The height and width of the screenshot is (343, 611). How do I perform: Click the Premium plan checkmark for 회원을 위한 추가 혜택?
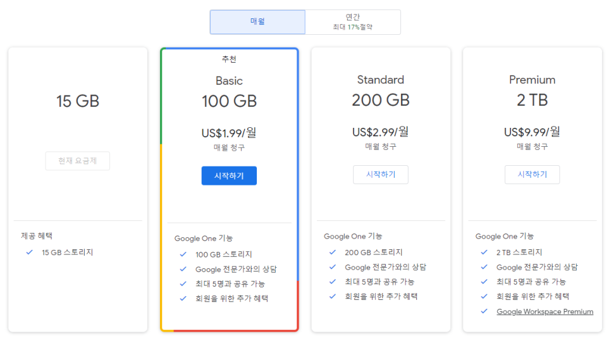point(484,296)
